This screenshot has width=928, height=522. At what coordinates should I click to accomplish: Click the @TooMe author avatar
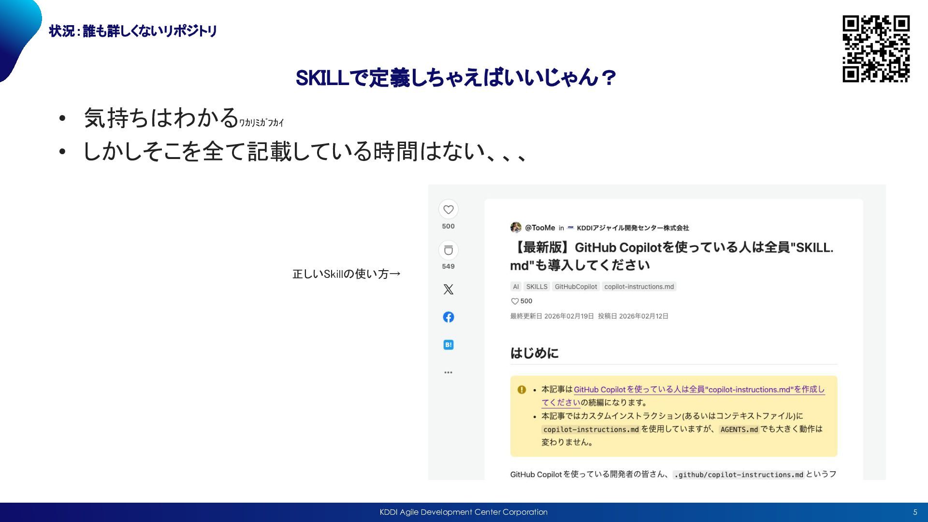coord(516,227)
